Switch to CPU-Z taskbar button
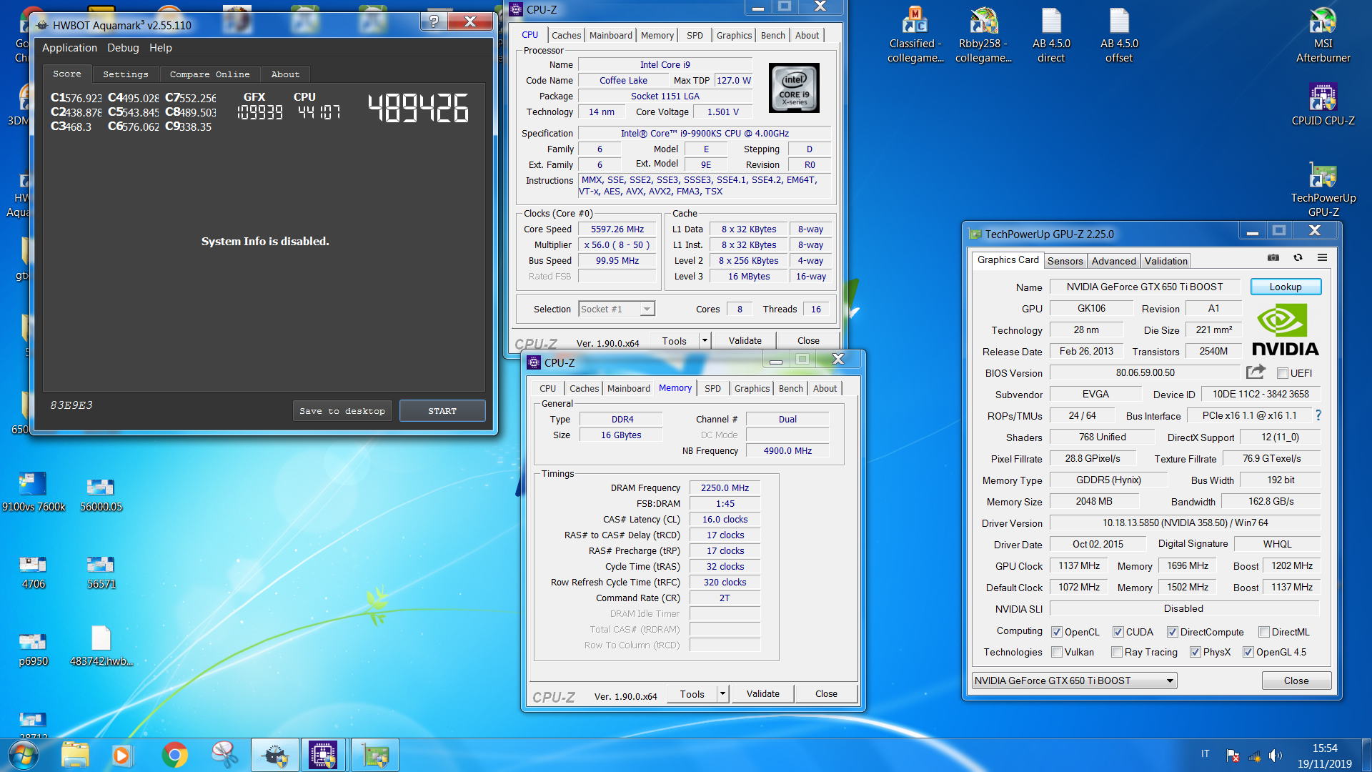 click(x=323, y=755)
